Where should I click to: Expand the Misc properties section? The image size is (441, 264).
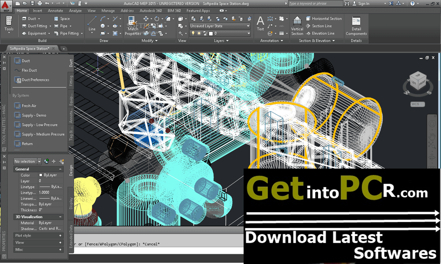click(60, 250)
